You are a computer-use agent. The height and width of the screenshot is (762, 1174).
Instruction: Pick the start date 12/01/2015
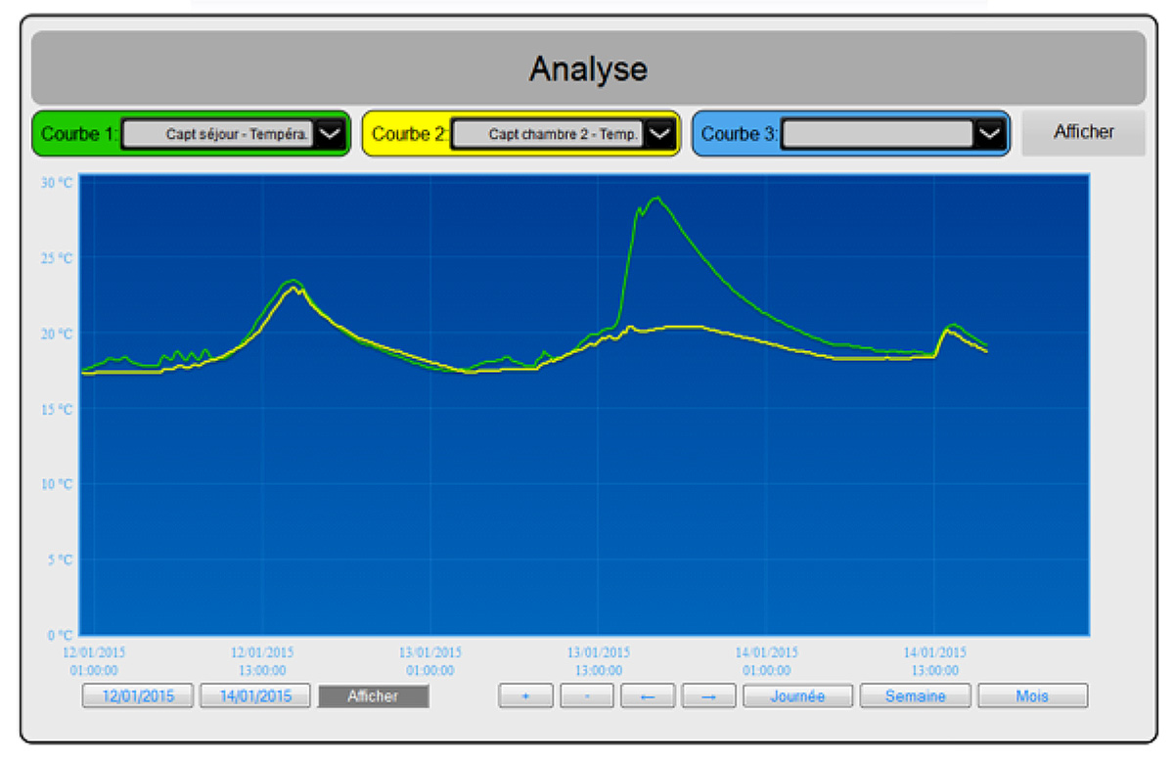tap(139, 695)
